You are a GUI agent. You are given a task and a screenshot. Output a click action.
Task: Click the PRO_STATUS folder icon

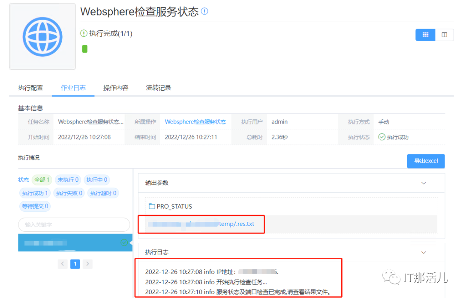152,206
